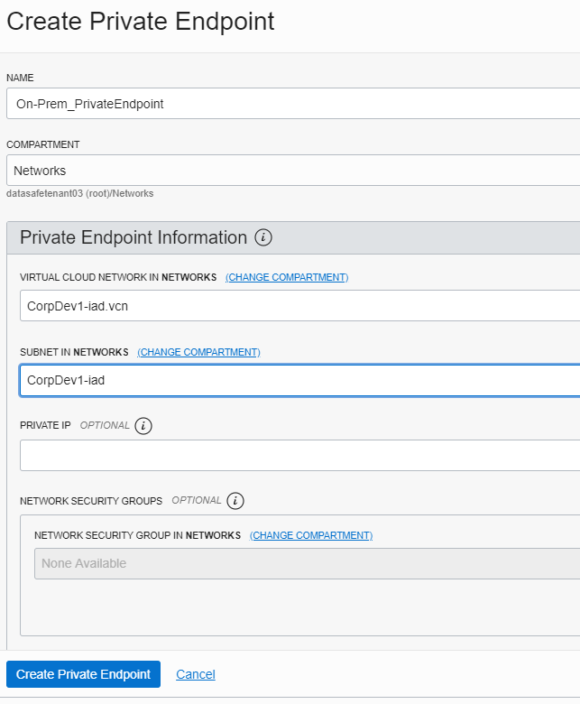Change compartment for the Subnet
The width and height of the screenshot is (580, 704).
pyautogui.click(x=198, y=352)
